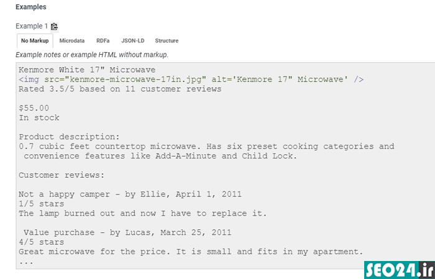Image resolution: width=435 pixels, height=279 pixels.
Task: Click the SEO24.ir watermark logo
Action: tap(400, 270)
